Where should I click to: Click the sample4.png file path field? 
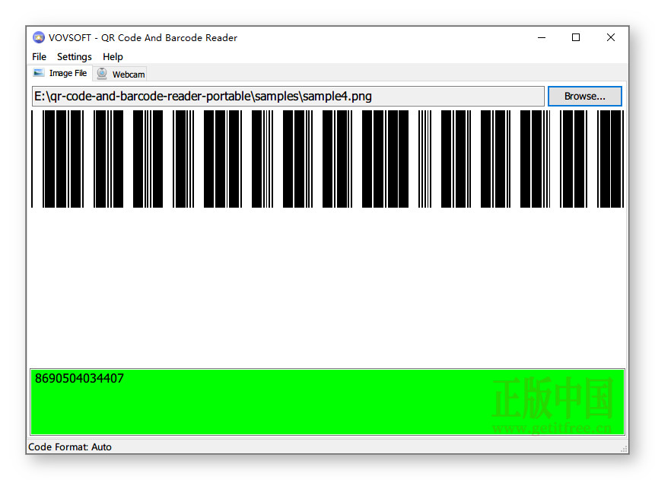tap(288, 97)
